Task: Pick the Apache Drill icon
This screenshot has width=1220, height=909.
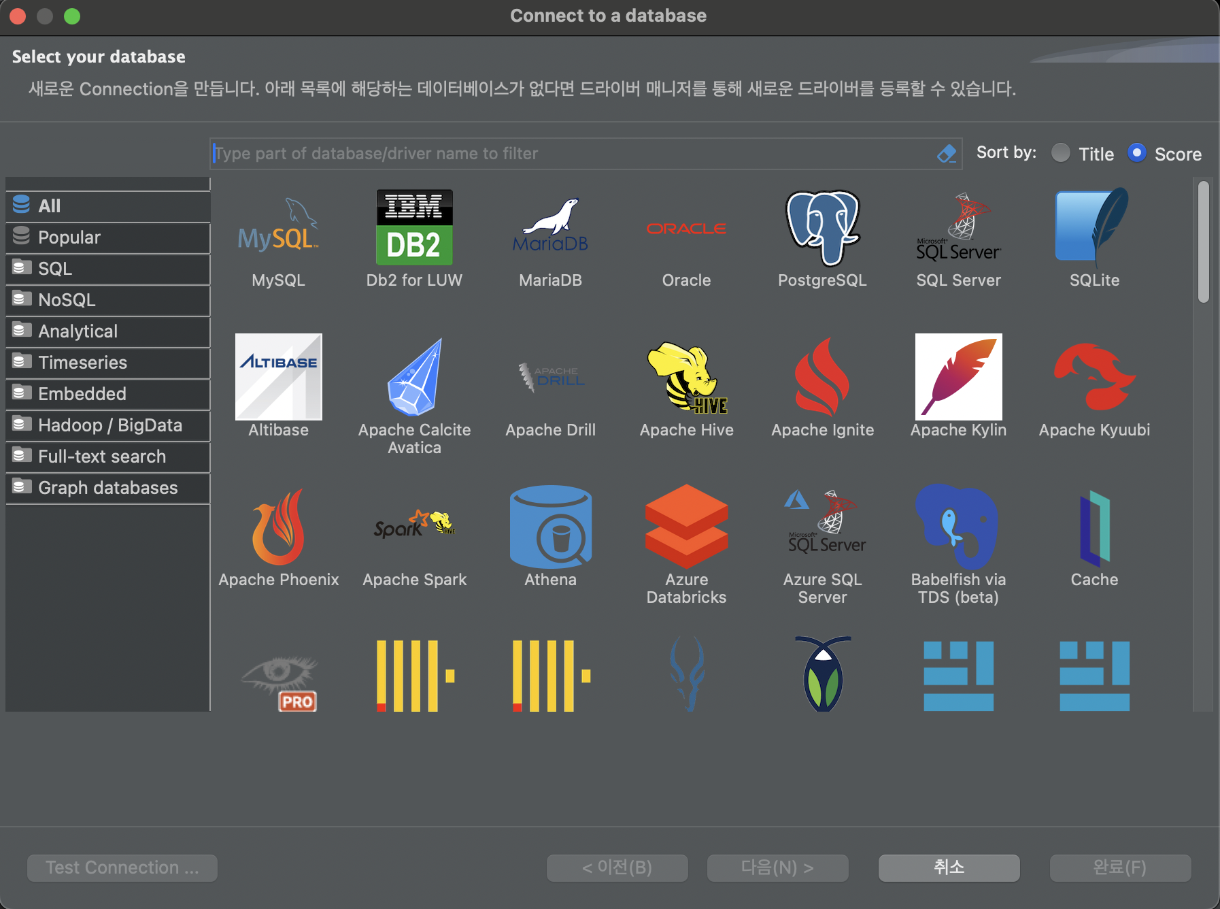Action: (x=550, y=377)
